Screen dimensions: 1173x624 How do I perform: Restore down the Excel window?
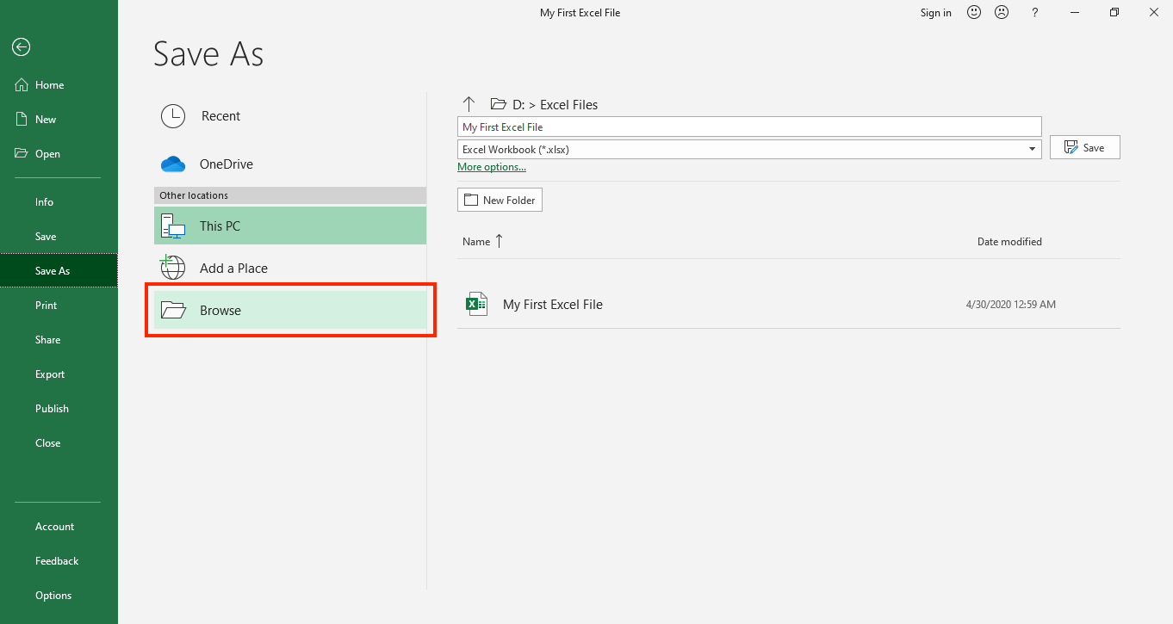[1114, 13]
